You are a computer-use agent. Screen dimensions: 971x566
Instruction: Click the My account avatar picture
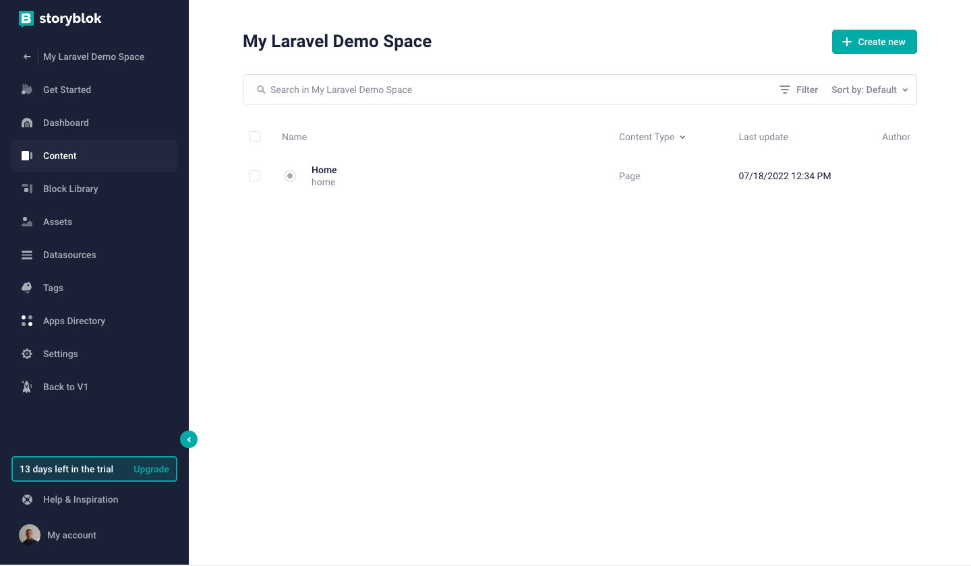click(x=30, y=535)
